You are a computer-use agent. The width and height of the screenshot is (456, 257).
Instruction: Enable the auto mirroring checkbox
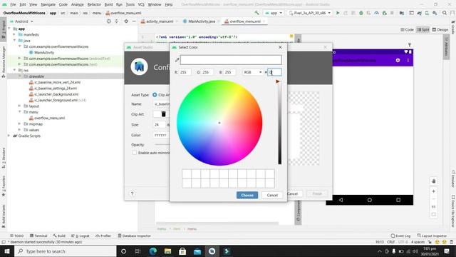pos(135,153)
